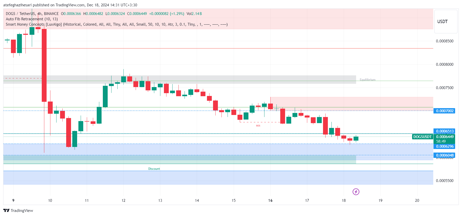Click date 20 on the time axis
The height and width of the screenshot is (216, 462).
click(417, 201)
